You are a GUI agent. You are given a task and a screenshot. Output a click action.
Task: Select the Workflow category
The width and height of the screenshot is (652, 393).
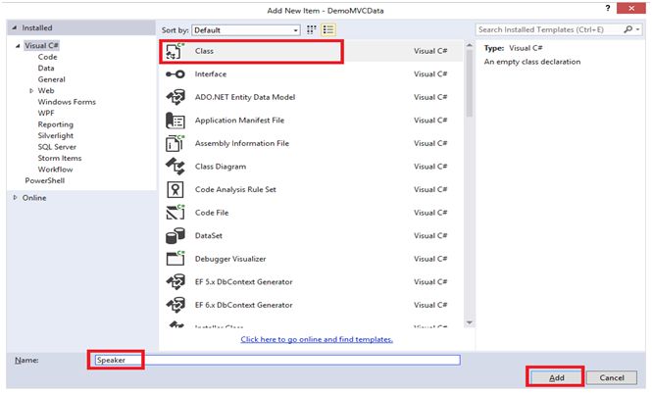click(x=55, y=170)
